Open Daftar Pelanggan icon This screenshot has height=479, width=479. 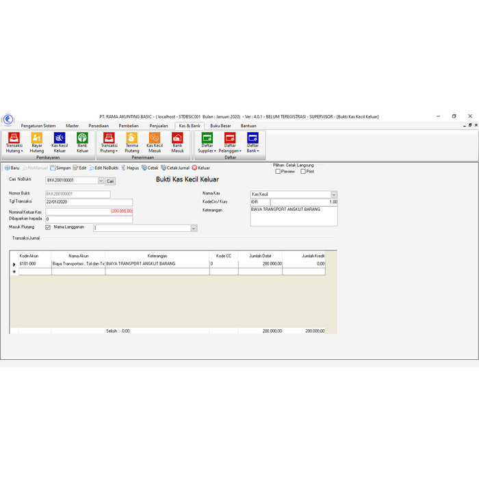(230, 142)
